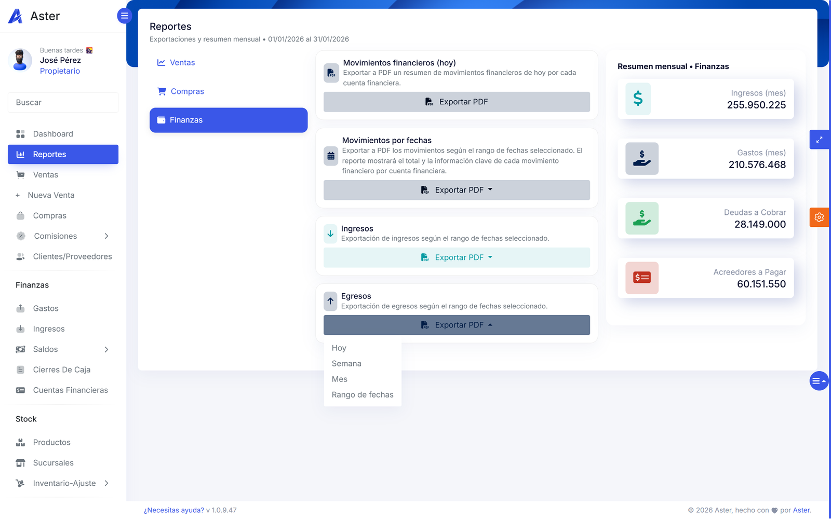Viewport: 831px width, 519px height.
Task: Click the Ingresos dollar sign icon
Action: tap(638, 99)
